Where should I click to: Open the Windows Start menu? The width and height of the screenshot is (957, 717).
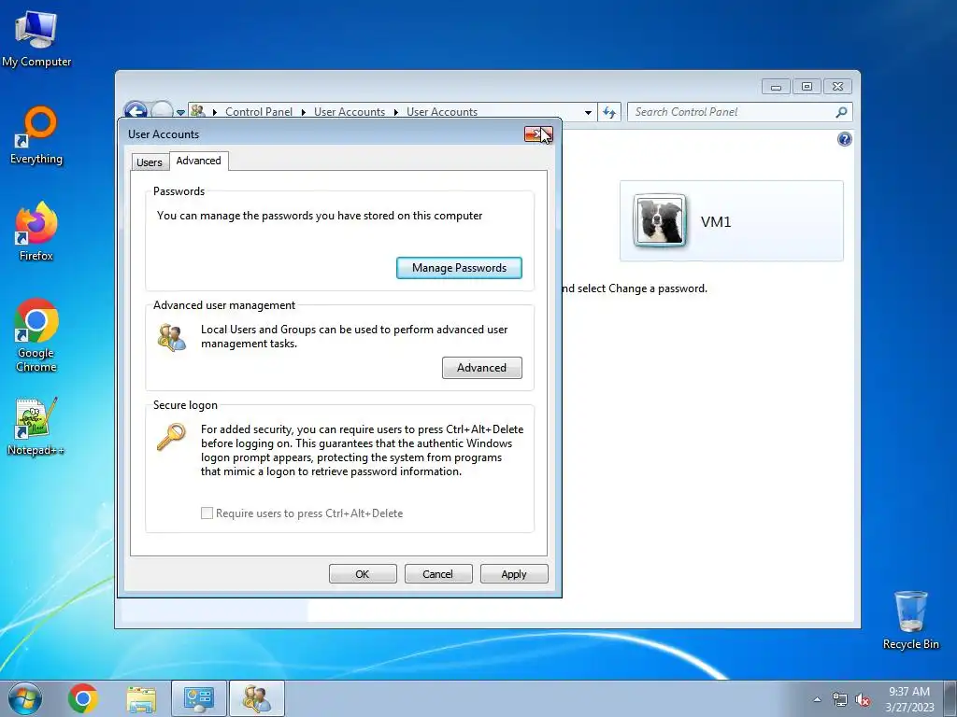25,698
